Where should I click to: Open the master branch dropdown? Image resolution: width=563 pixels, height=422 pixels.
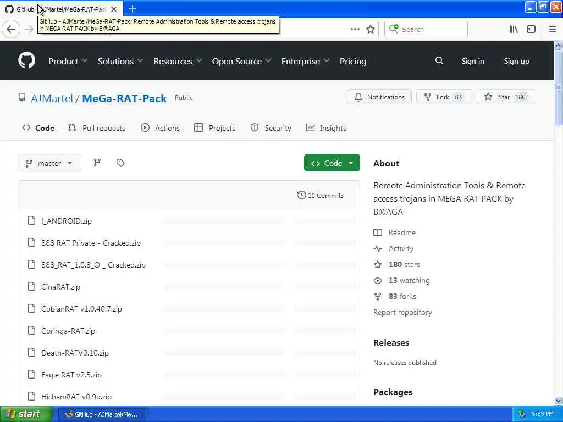[x=49, y=163]
